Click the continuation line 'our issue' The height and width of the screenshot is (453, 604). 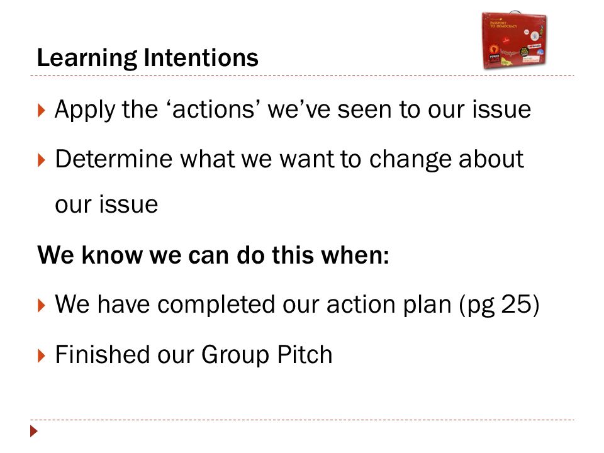pos(106,204)
